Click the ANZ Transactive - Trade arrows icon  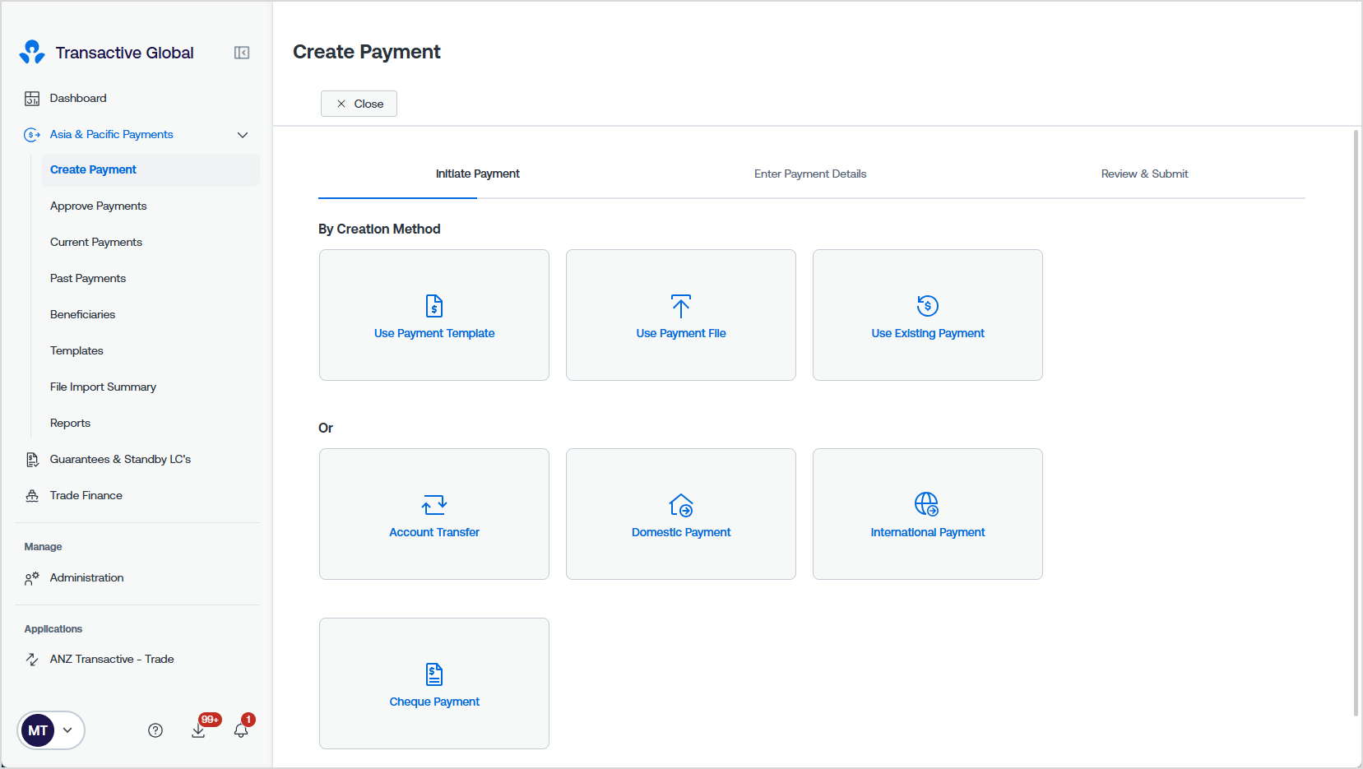tap(32, 660)
